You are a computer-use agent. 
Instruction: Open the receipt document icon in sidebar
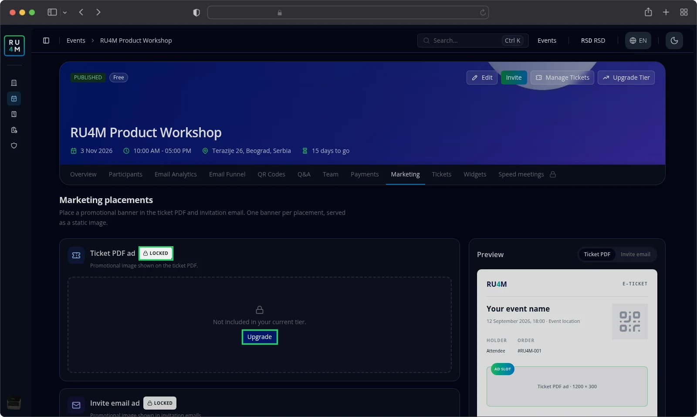[14, 114]
